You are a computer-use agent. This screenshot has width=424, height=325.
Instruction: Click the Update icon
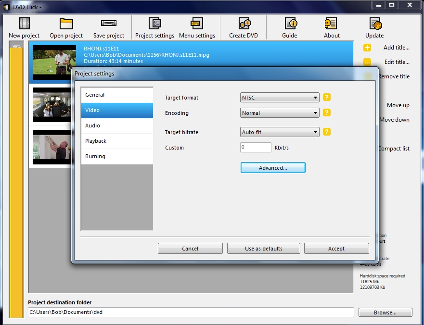tap(375, 24)
